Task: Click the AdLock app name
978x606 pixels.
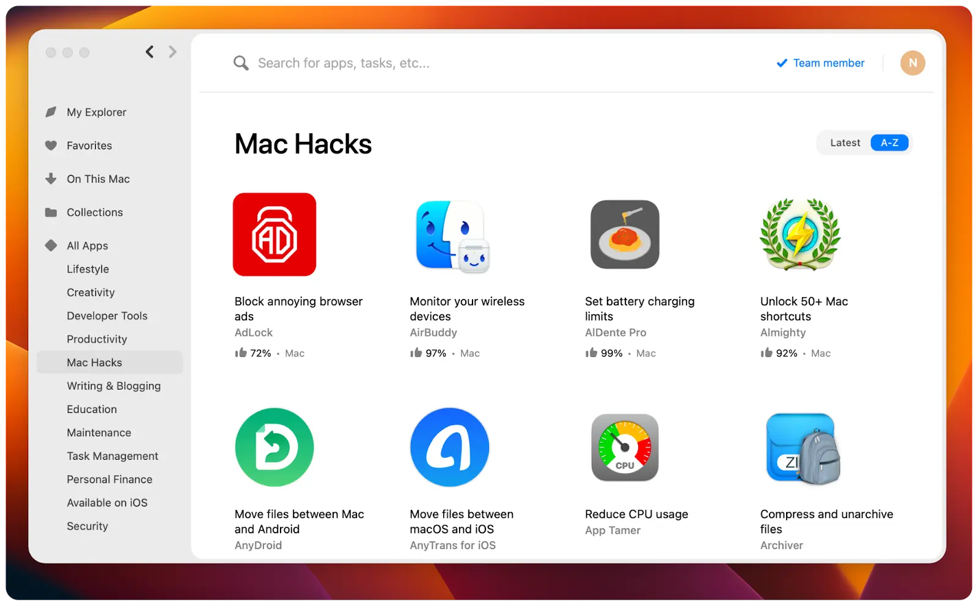Action: pos(254,333)
